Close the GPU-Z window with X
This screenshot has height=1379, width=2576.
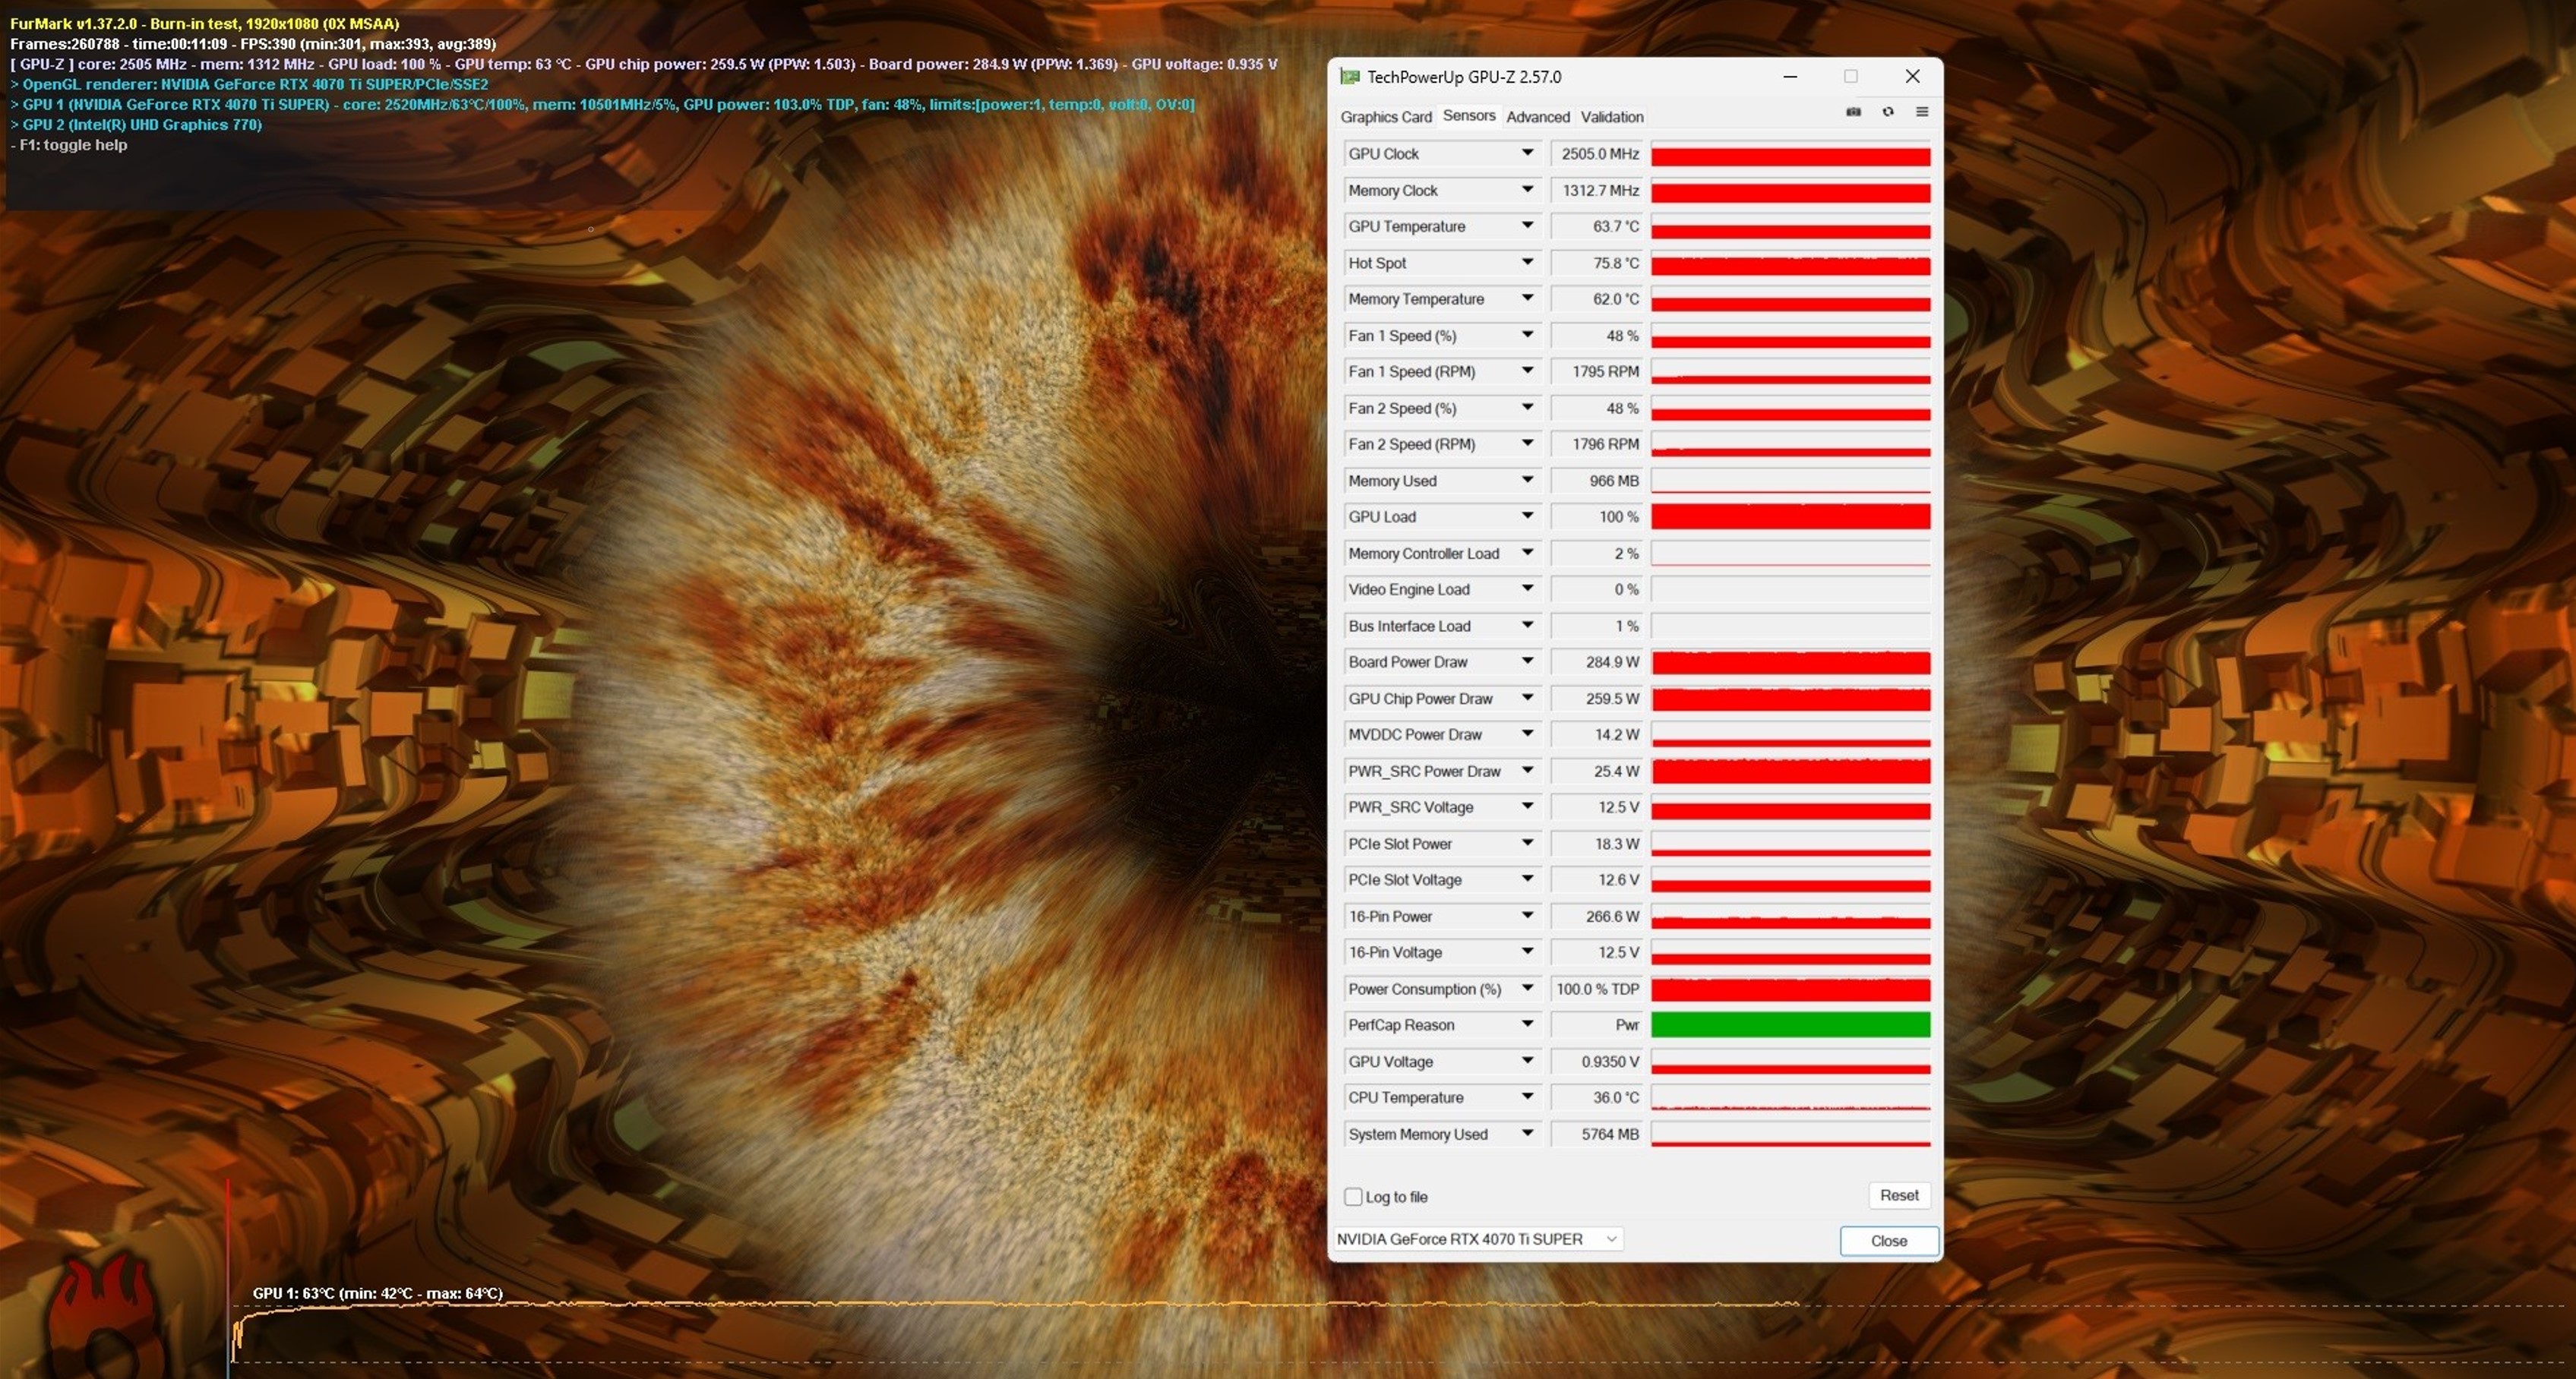tap(1912, 77)
